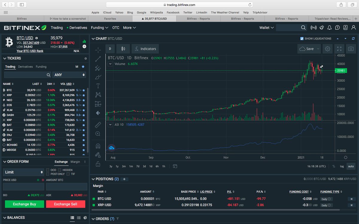Open the Trading menu in header
The width and height of the screenshot is (359, 224).
pyautogui.click(x=57, y=27)
